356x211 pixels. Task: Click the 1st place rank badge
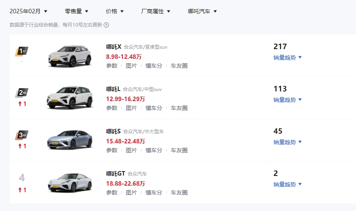click(x=22, y=52)
